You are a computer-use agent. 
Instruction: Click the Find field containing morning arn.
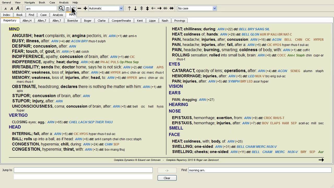click(x=260, y=170)
